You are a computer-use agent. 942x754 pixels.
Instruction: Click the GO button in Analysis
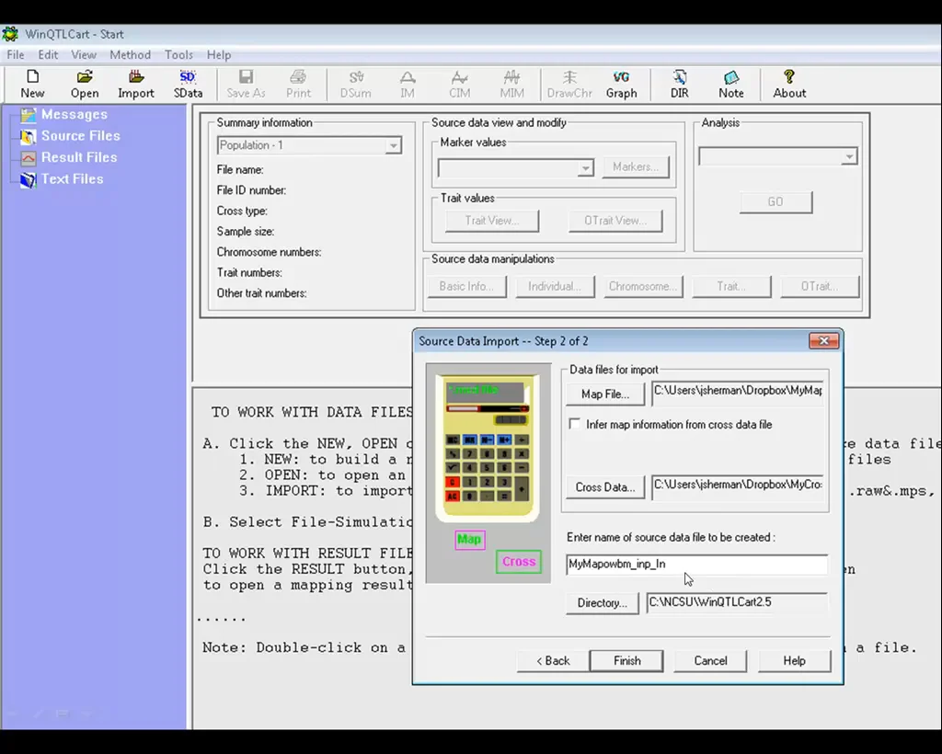(x=775, y=201)
